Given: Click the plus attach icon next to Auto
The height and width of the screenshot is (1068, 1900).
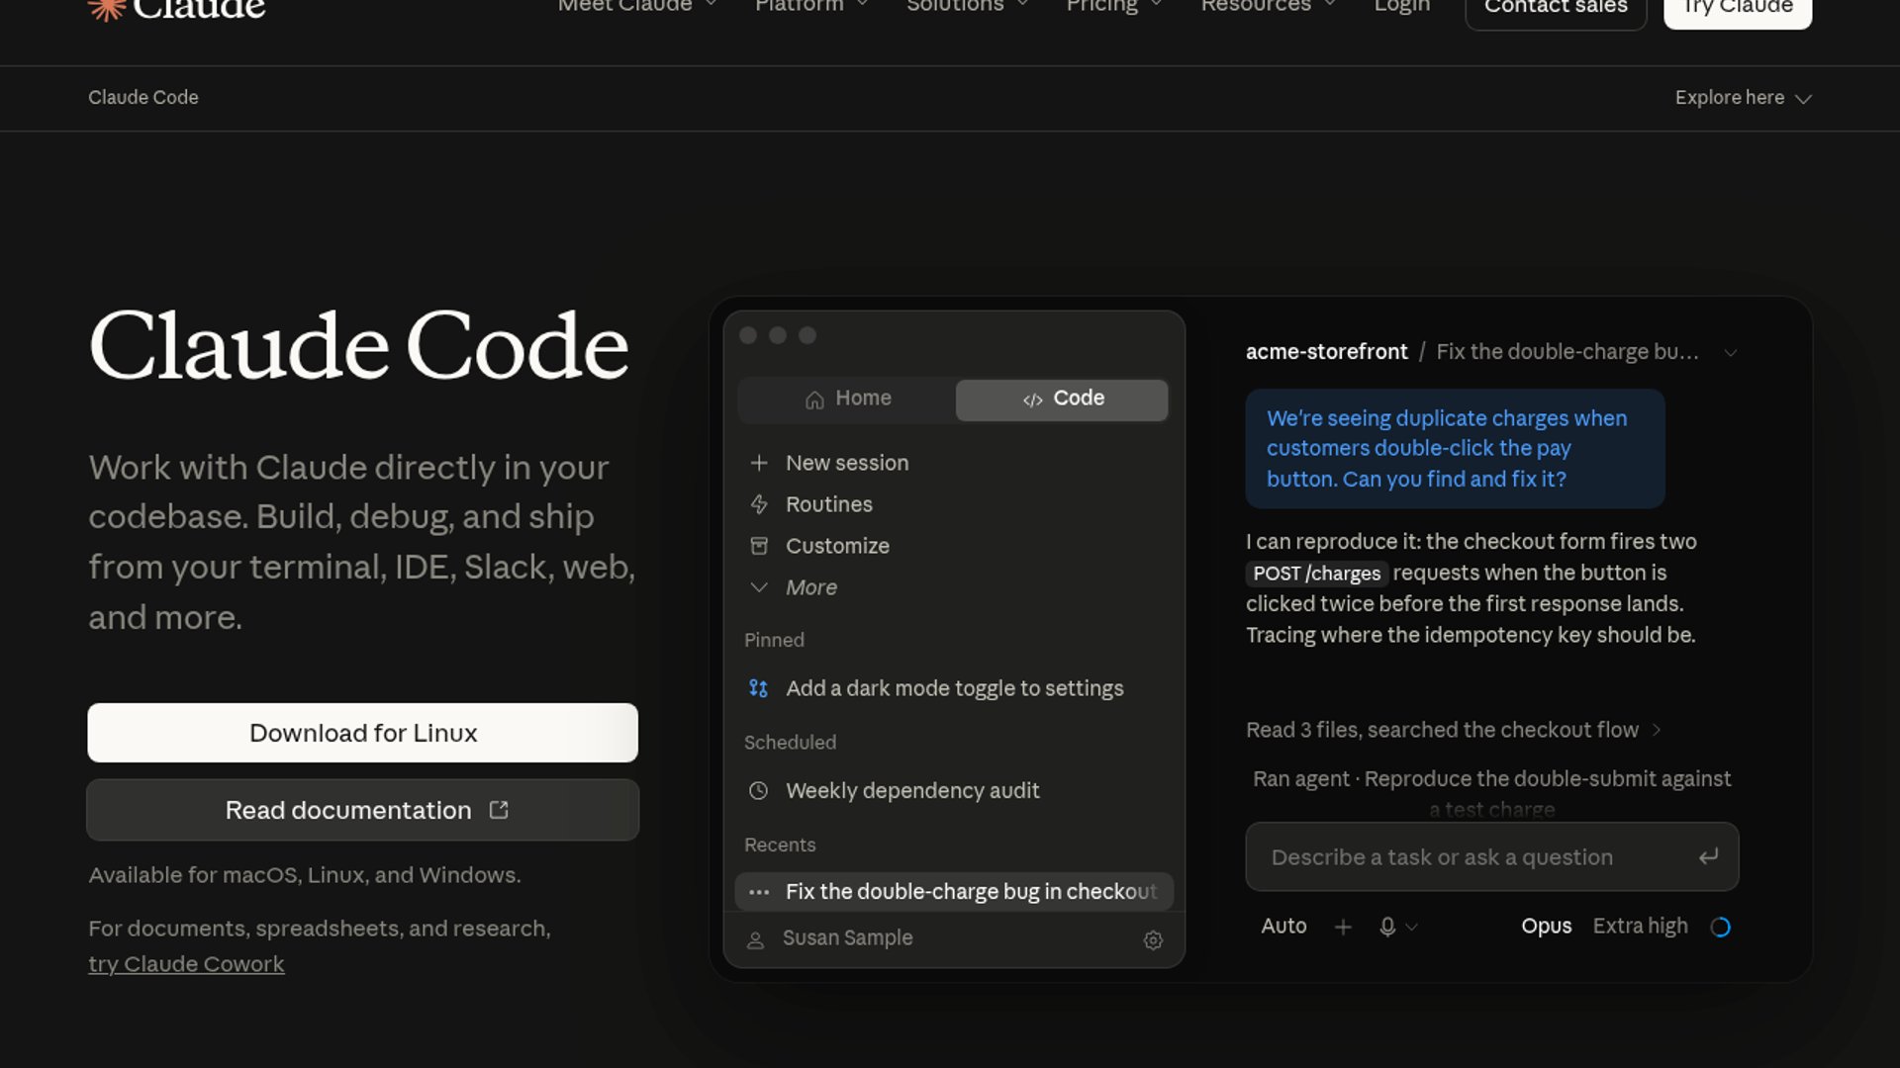Looking at the screenshot, I should pos(1343,927).
